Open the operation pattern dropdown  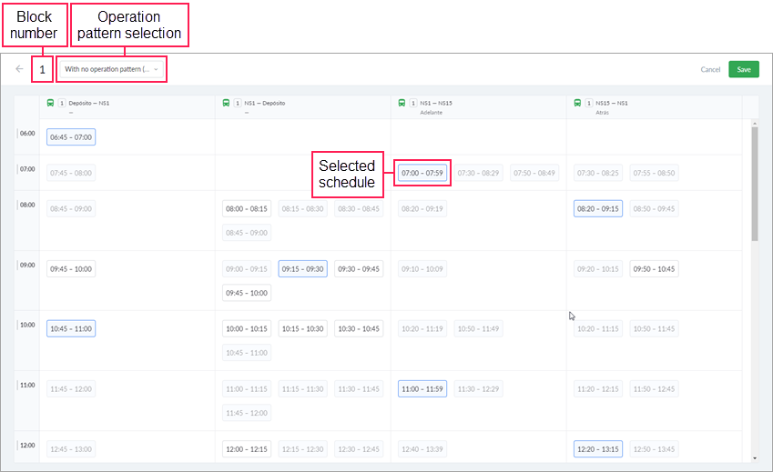112,69
